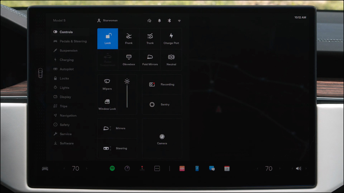Image resolution: width=344 pixels, height=193 pixels.
Task: Open the Glovebox
Action: click(129, 60)
